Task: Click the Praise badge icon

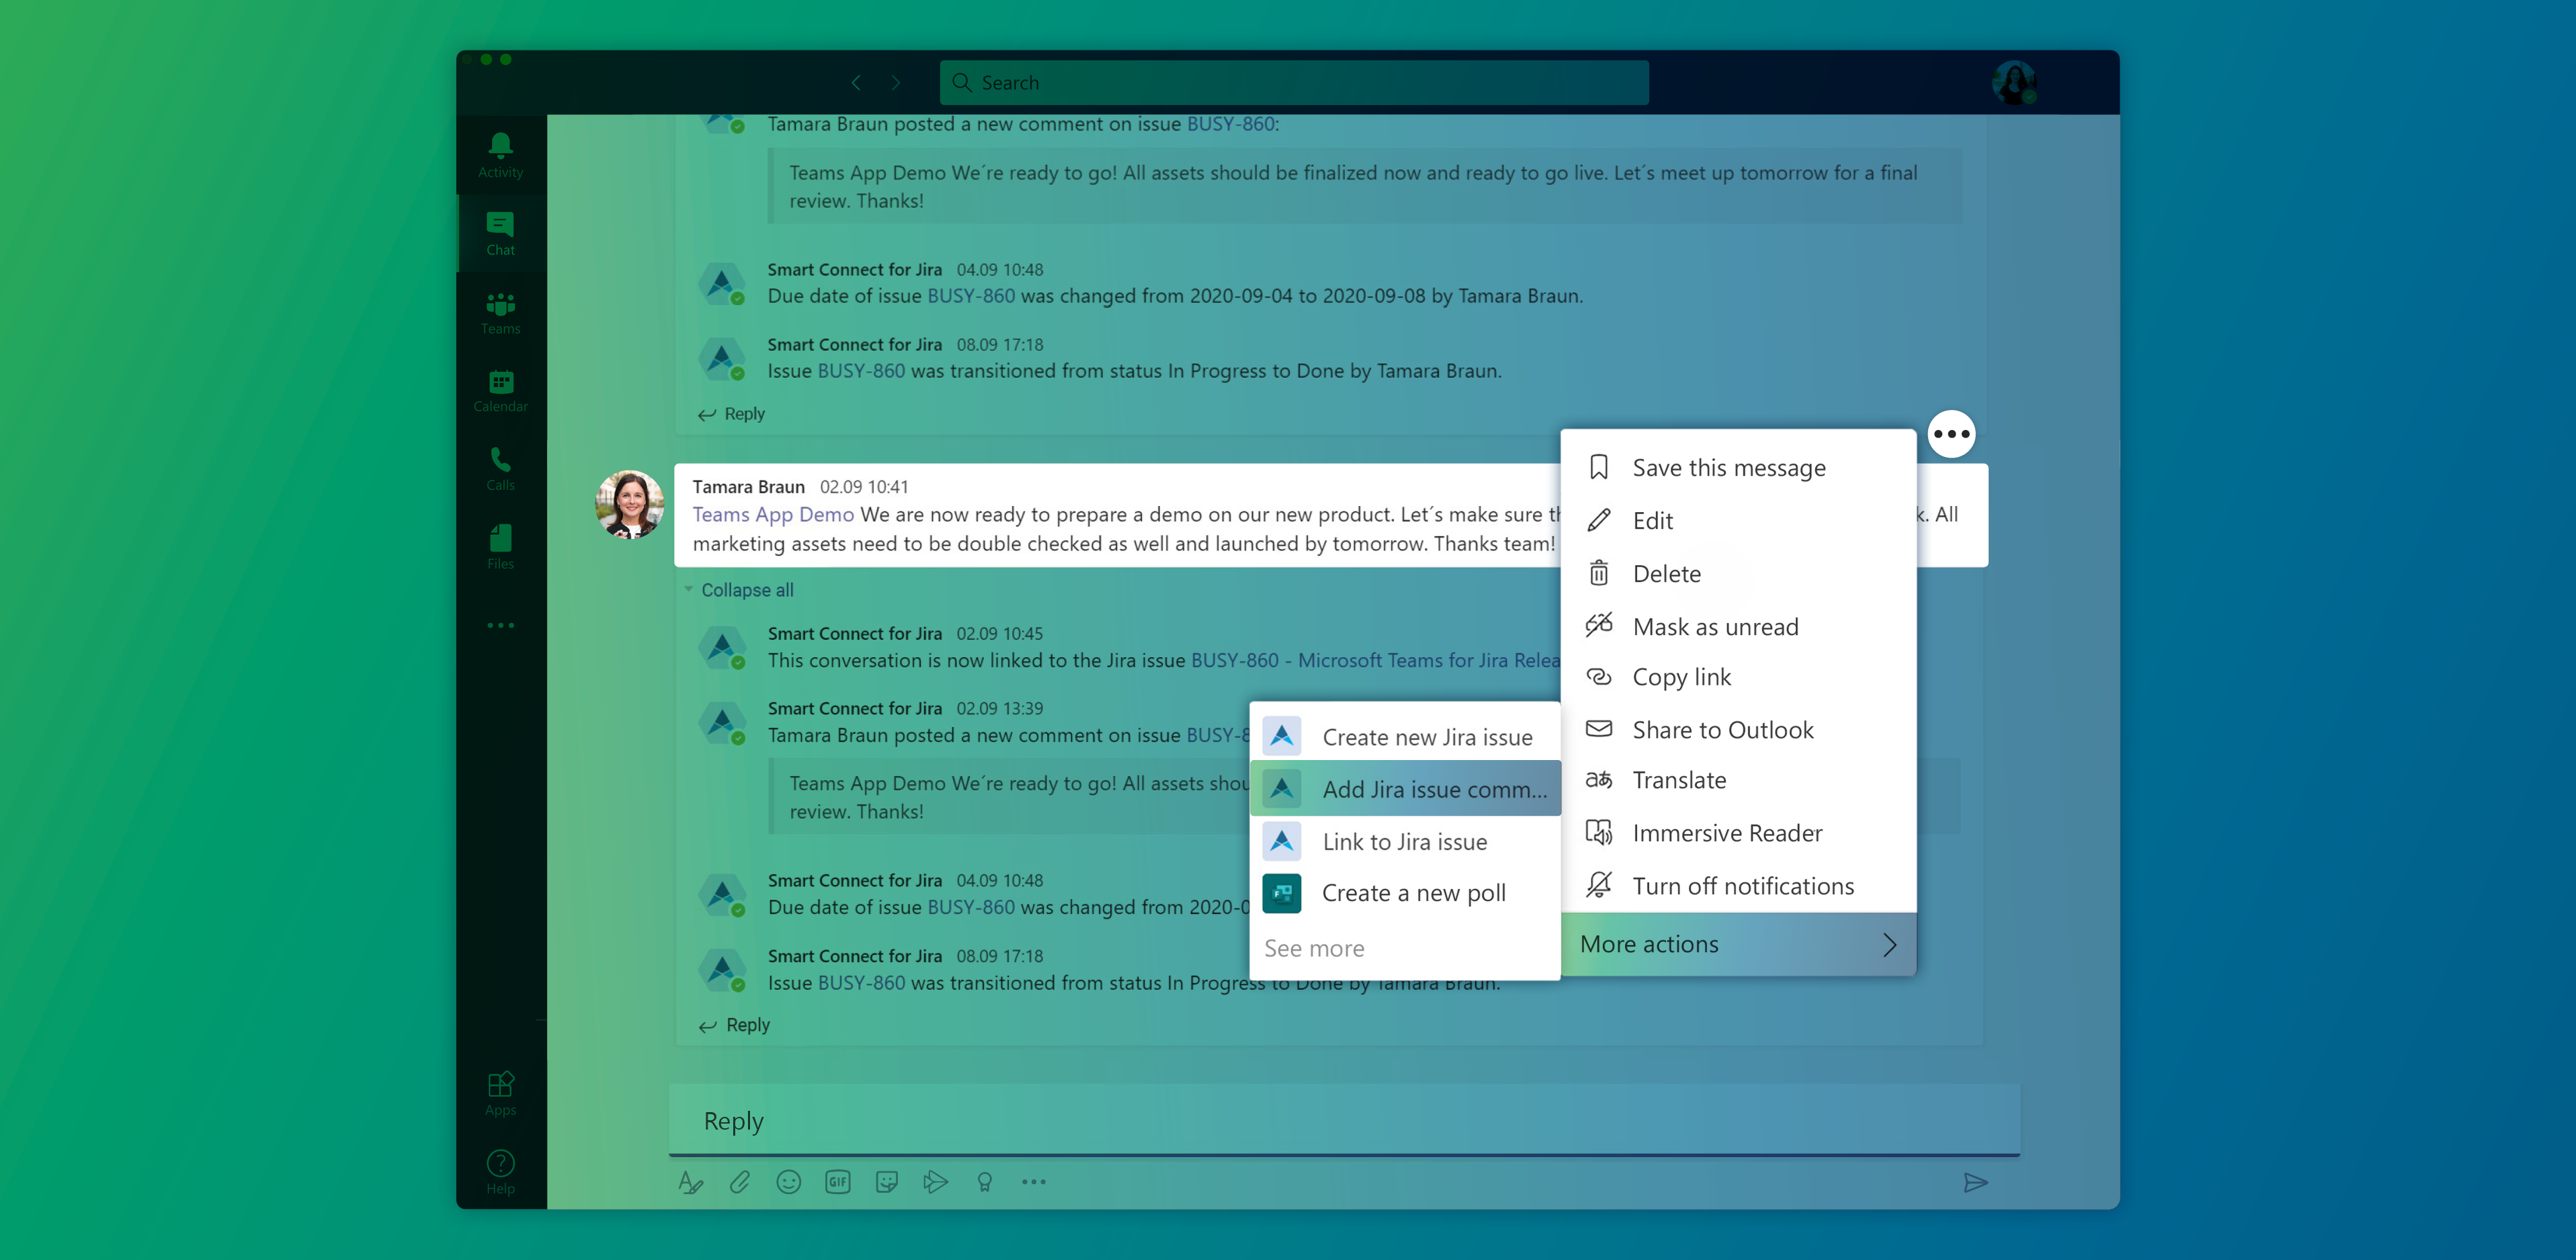Action: point(984,1182)
